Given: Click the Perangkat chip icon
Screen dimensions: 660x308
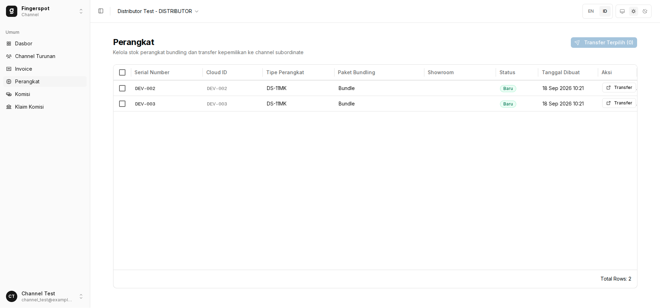Looking at the screenshot, I should pyautogui.click(x=9, y=82).
